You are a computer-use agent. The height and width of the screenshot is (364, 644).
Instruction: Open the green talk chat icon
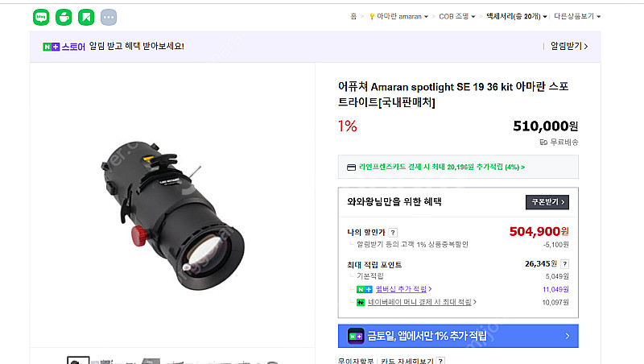[x=41, y=17]
